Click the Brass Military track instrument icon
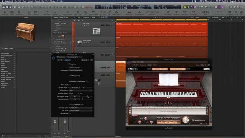Viewport: 245px width, 138px height. 80,42
